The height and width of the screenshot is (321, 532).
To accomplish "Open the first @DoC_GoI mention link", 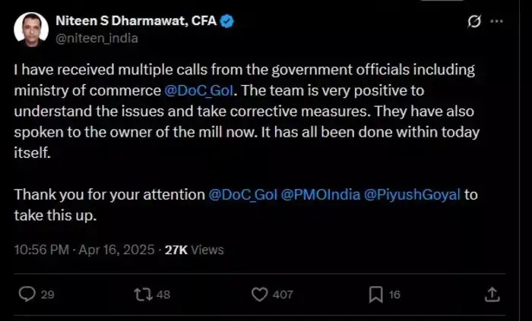I will (199, 91).
